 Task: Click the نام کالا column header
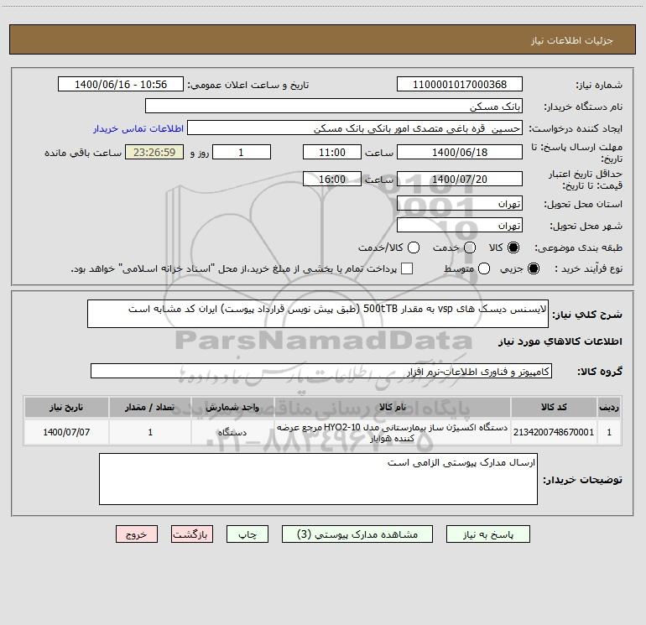click(393, 408)
